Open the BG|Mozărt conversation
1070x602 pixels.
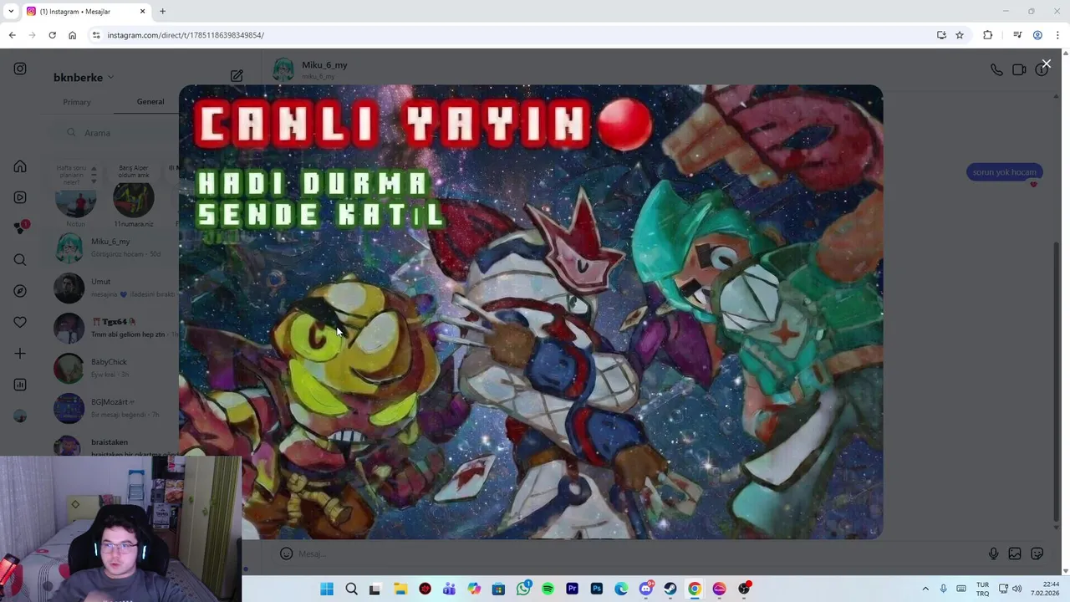(x=115, y=408)
